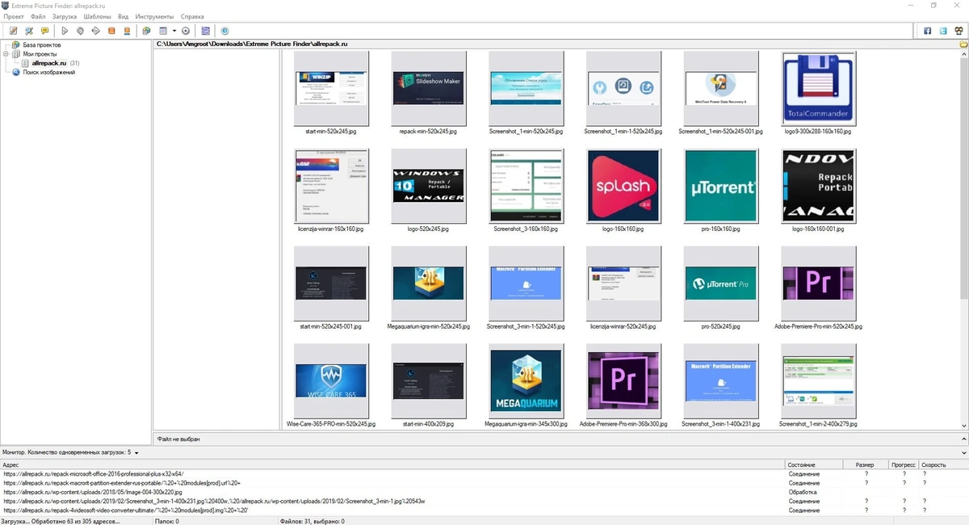This screenshot has height=525, width=969.
Task: Open the view mode dropdown arrow
Action: click(x=174, y=31)
